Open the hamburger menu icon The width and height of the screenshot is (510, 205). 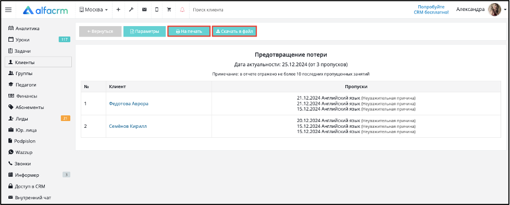tap(8, 10)
